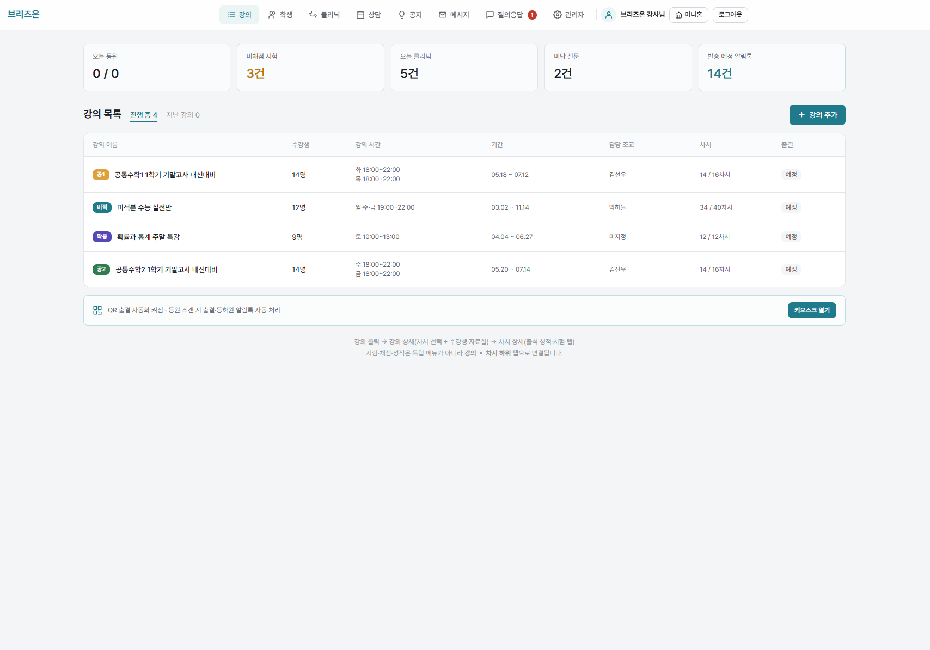The image size is (930, 650).
Task: Open the 상담 calendar icon
Action: coord(360,15)
